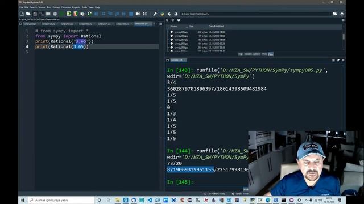Go back with the left arrow icon
The image size is (364, 204).
tap(169, 14)
